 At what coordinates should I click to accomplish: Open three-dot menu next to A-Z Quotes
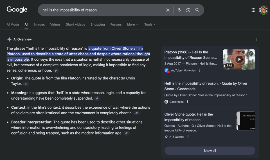[x=188, y=137]
